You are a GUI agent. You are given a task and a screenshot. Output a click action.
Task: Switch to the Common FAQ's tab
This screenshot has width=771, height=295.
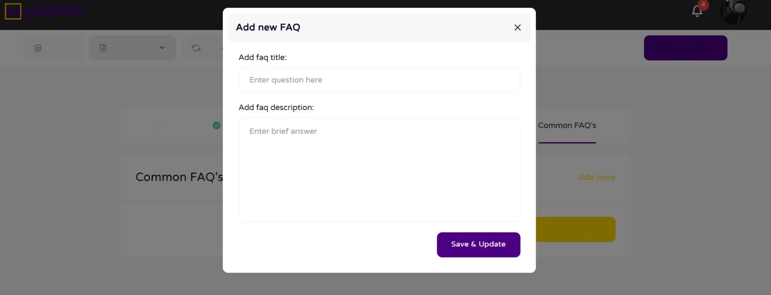pyautogui.click(x=567, y=126)
